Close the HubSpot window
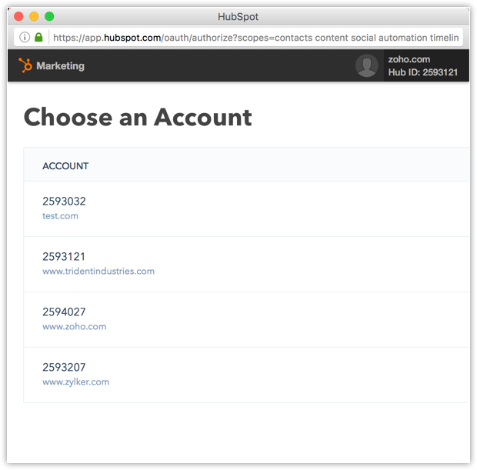The height and width of the screenshot is (470, 477). [x=18, y=16]
